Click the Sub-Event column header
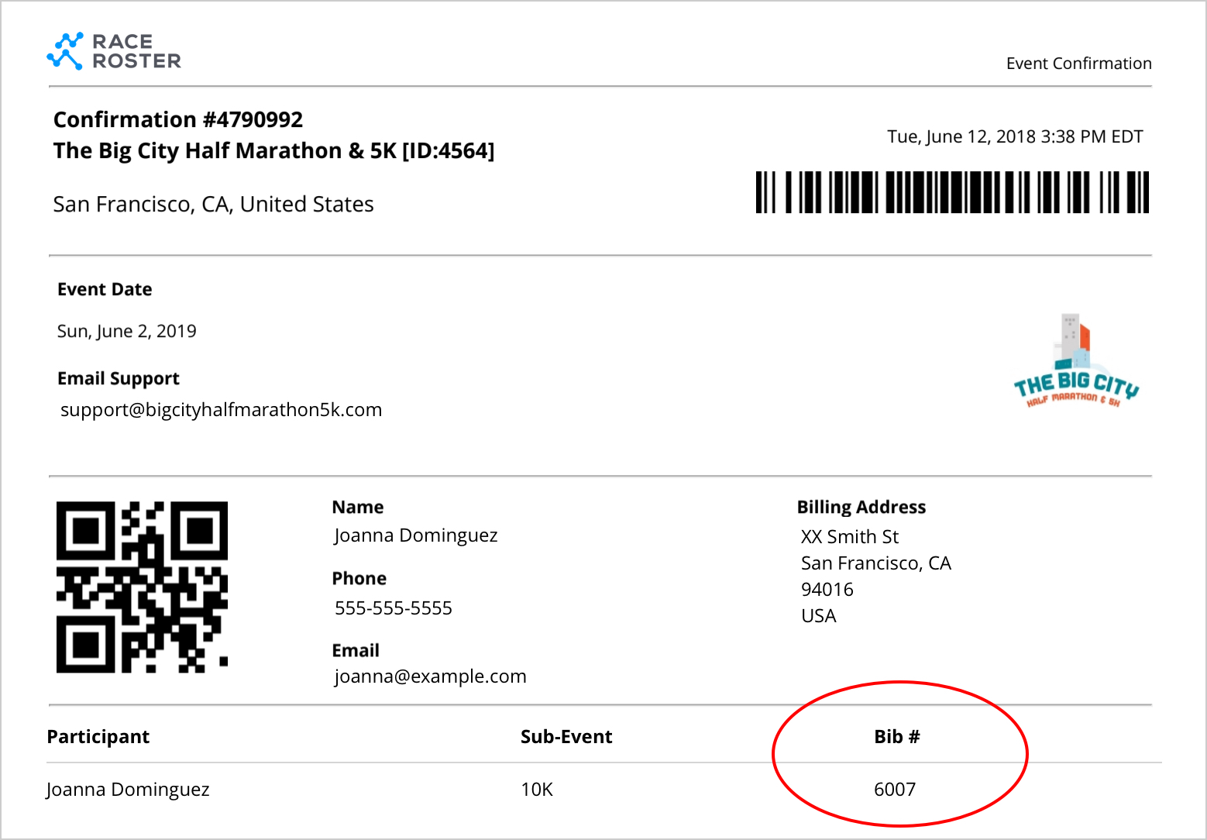1207x840 pixels. tap(566, 737)
